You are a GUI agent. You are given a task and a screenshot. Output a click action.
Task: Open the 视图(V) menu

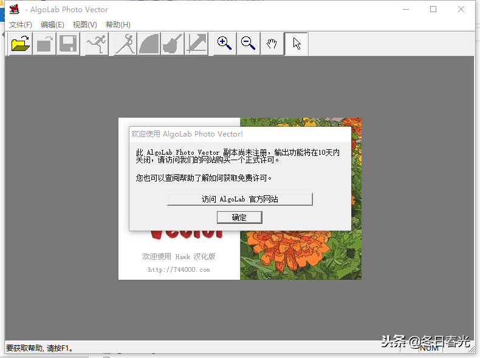[85, 24]
